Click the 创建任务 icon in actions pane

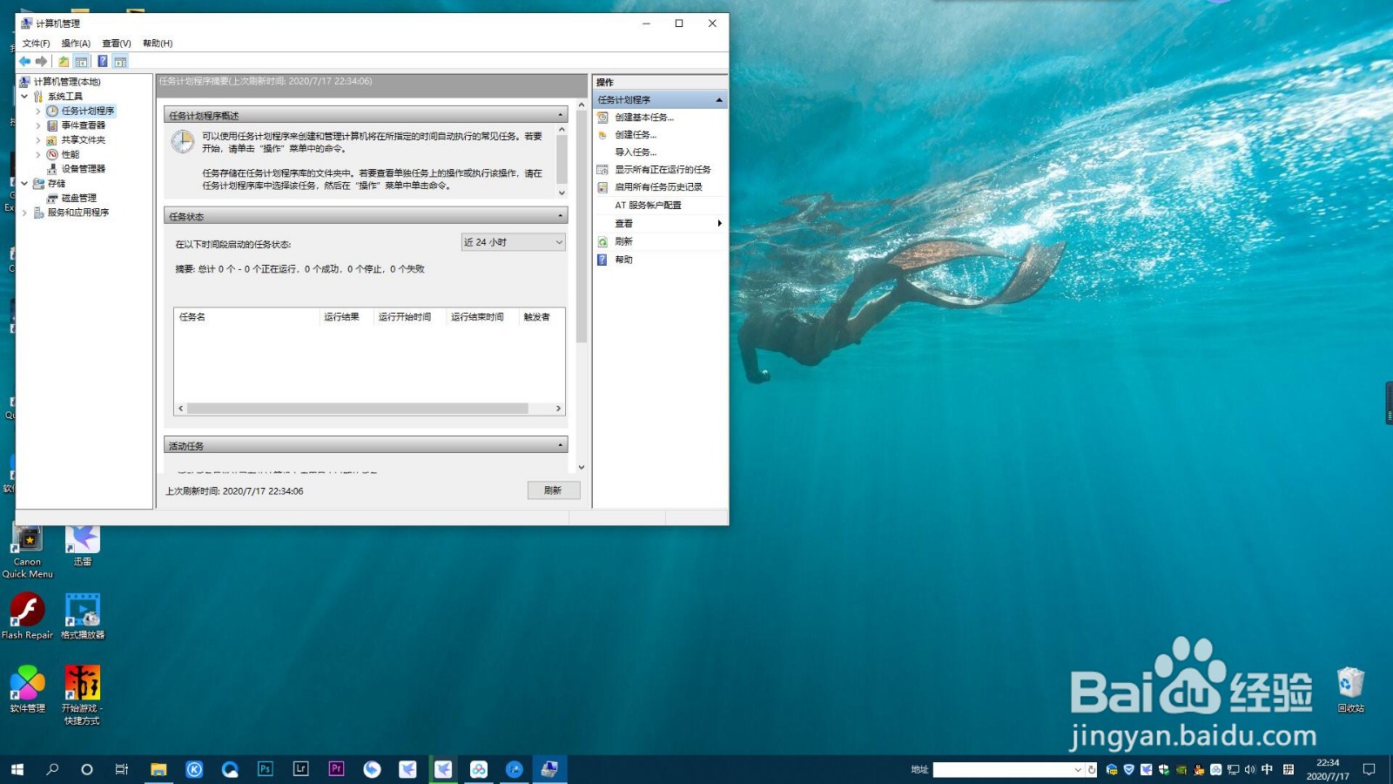point(602,135)
